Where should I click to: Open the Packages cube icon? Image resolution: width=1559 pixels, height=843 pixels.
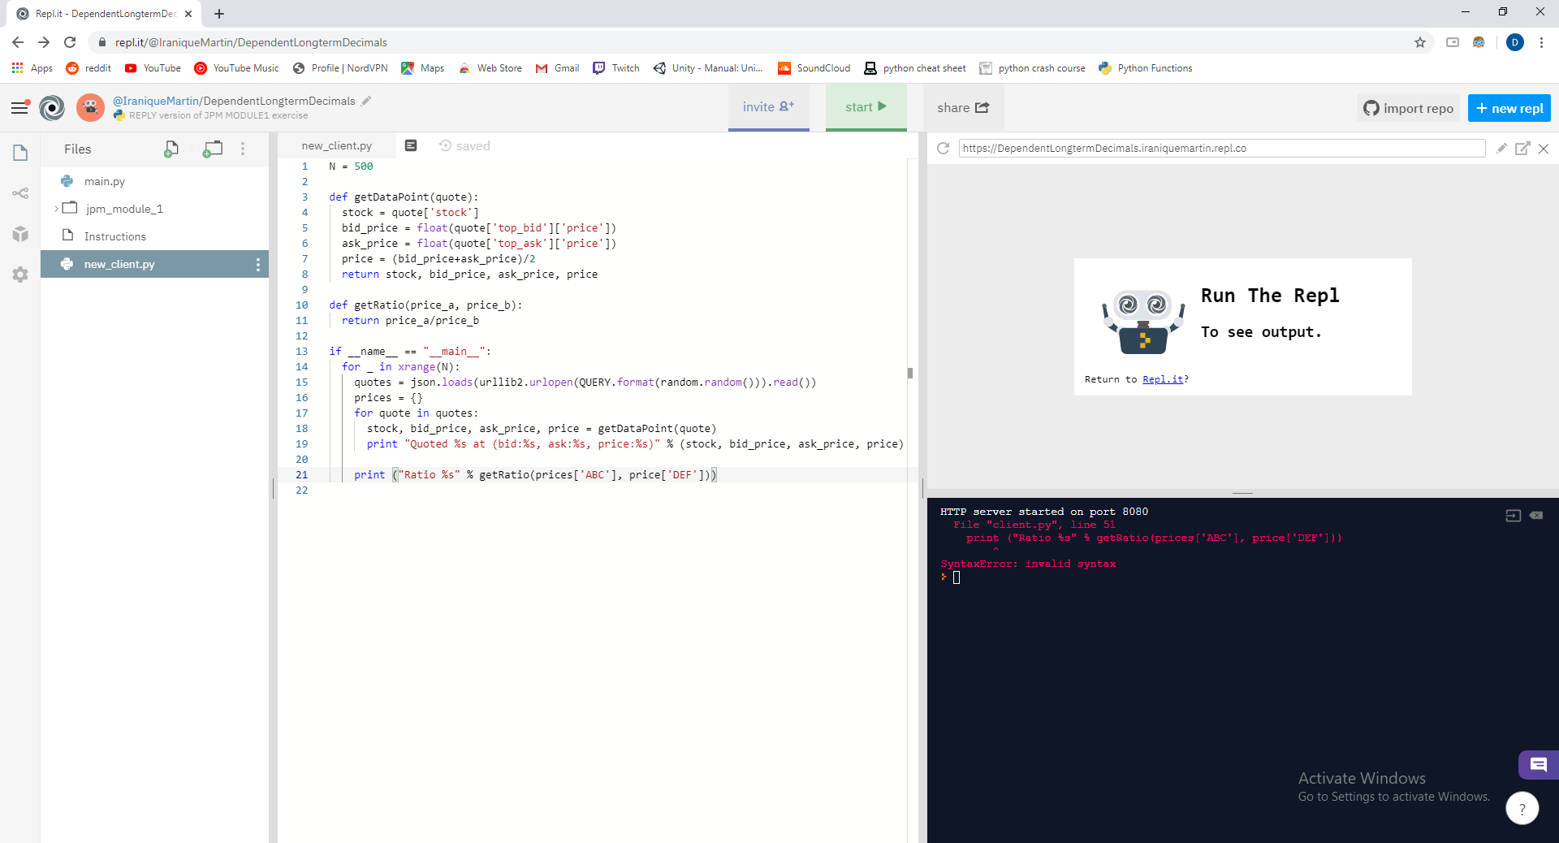tap(20, 234)
